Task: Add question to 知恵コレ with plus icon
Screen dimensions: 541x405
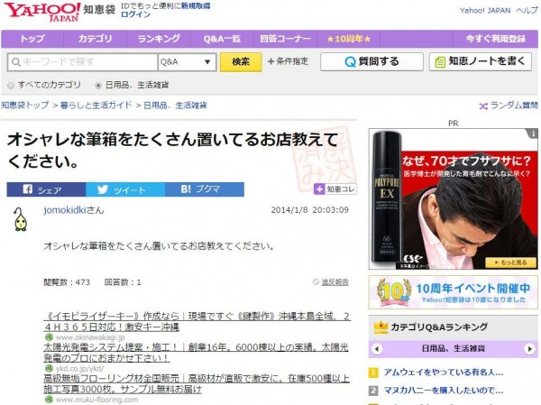Action: pos(319,190)
